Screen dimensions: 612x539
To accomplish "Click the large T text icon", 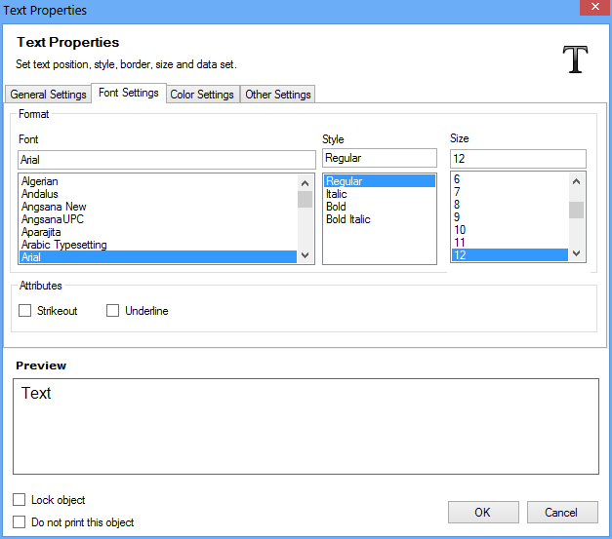I will (x=576, y=59).
